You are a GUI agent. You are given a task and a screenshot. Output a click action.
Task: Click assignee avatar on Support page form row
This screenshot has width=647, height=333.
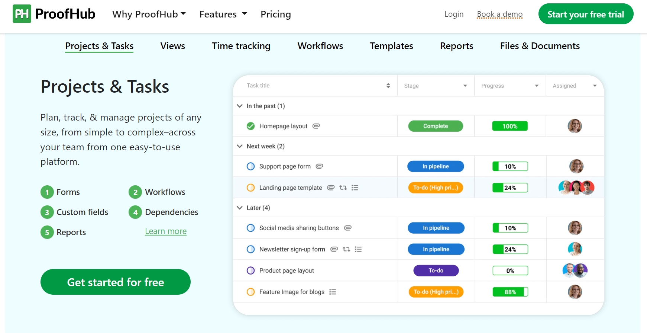[x=576, y=166]
